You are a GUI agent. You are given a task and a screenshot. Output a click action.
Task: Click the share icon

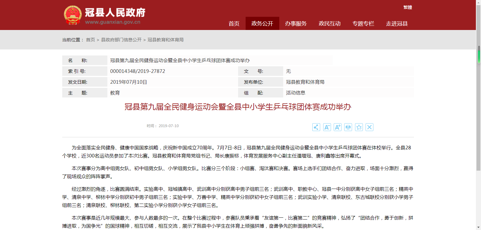point(316,127)
